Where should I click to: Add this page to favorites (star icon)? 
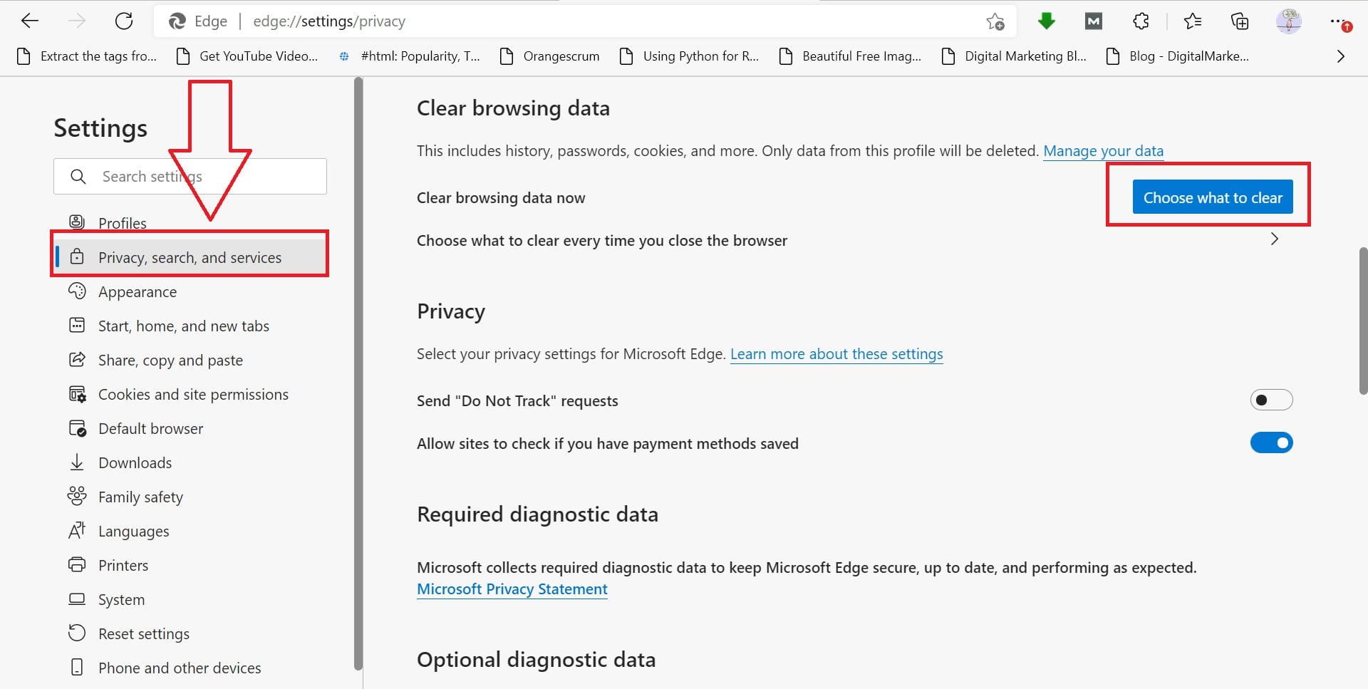(x=995, y=21)
